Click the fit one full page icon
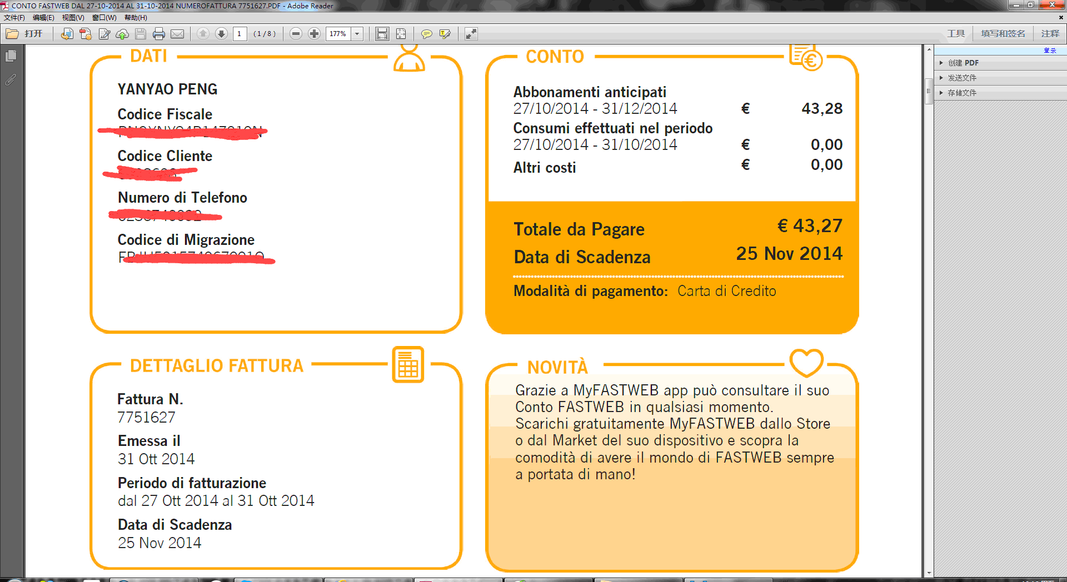This screenshot has width=1067, height=582. pos(401,34)
